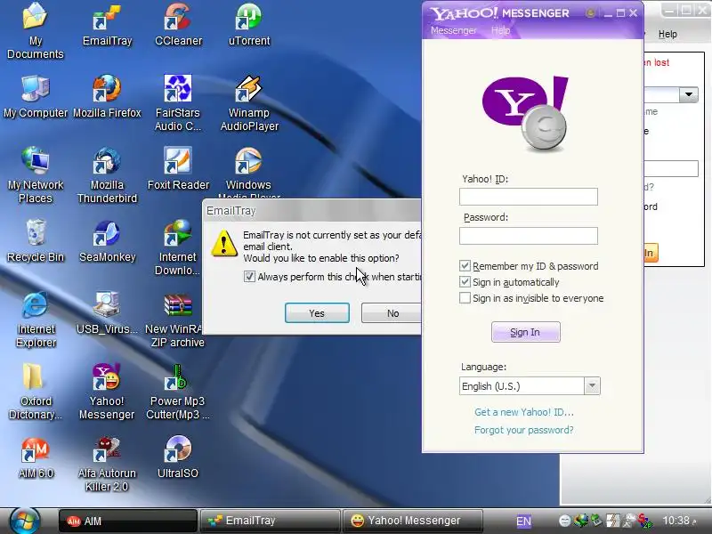This screenshot has height=534, width=712.
Task: Click the Sign In button
Action: [x=525, y=332]
